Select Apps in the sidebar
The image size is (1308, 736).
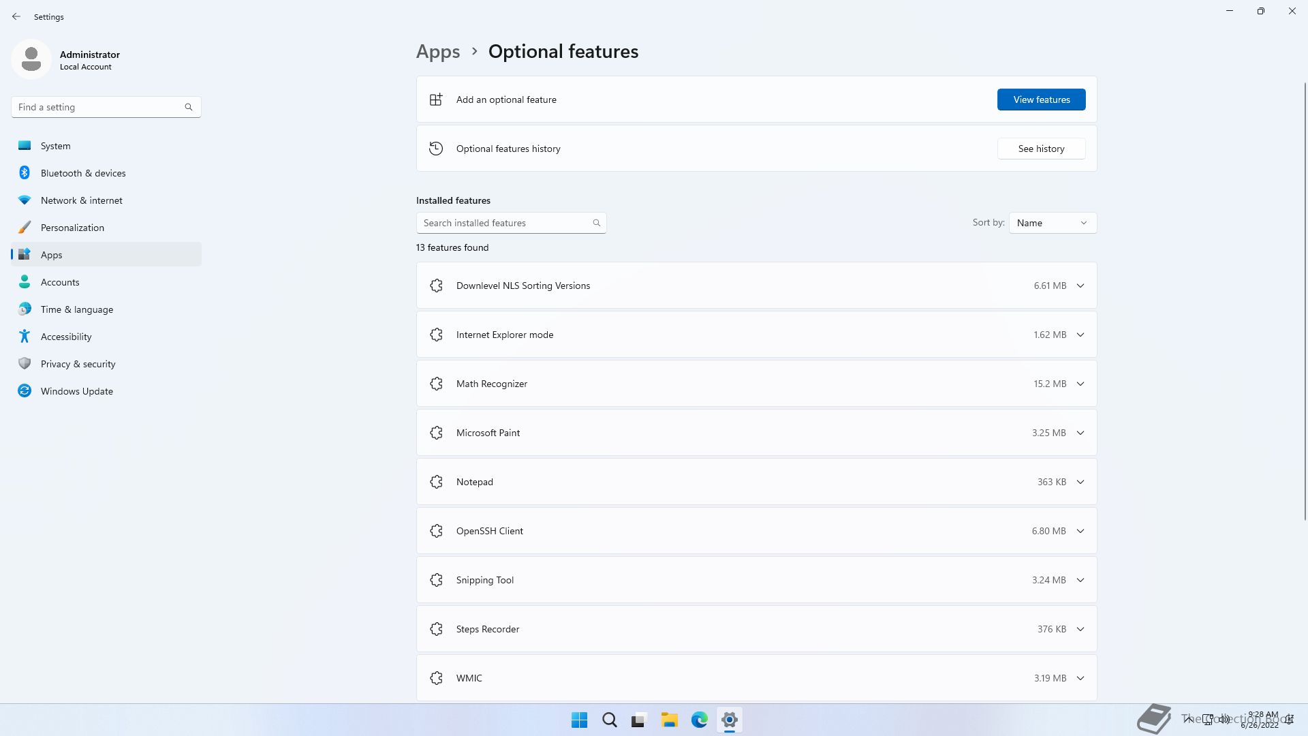[106, 255]
